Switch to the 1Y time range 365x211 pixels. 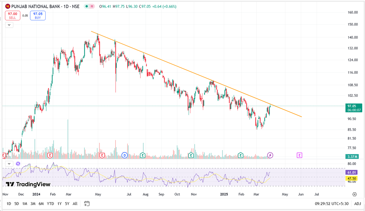click(60, 203)
